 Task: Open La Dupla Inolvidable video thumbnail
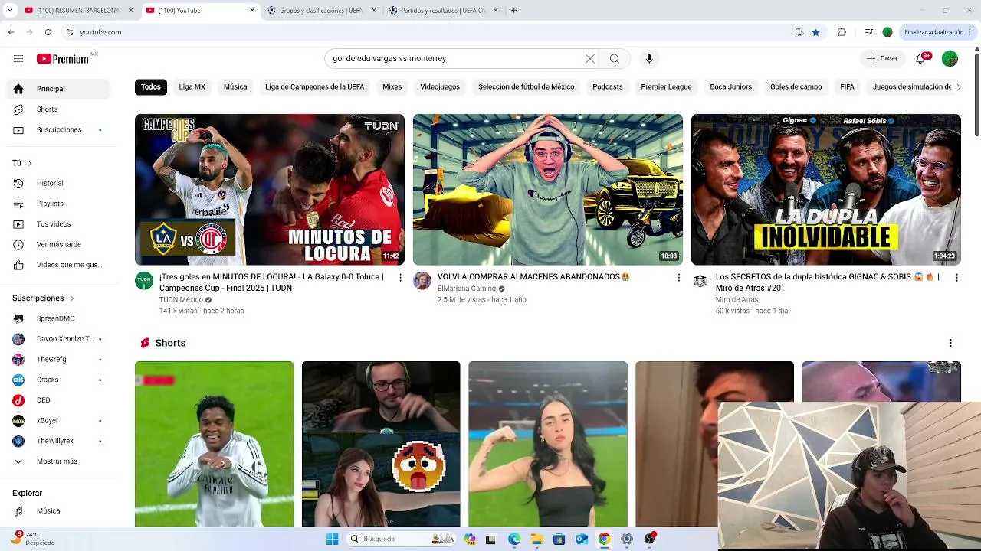pyautogui.click(x=826, y=190)
